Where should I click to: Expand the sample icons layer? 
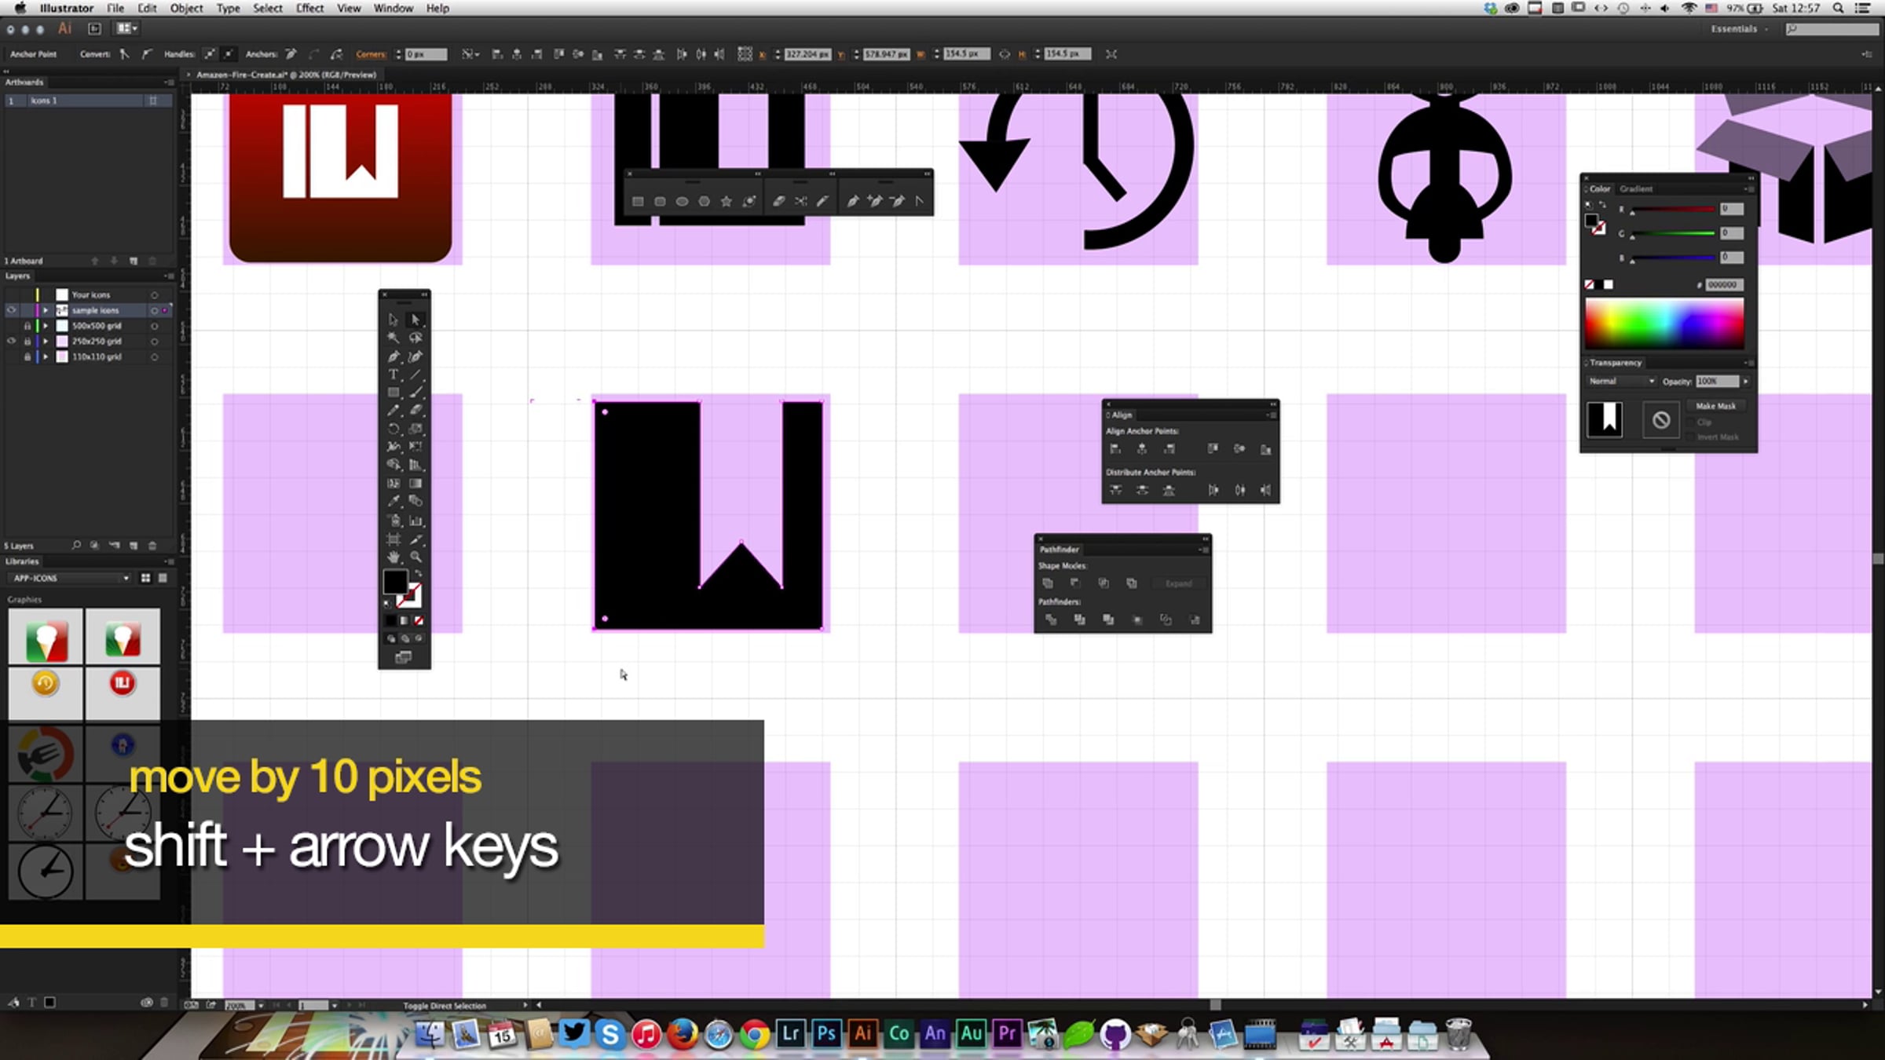(x=46, y=310)
